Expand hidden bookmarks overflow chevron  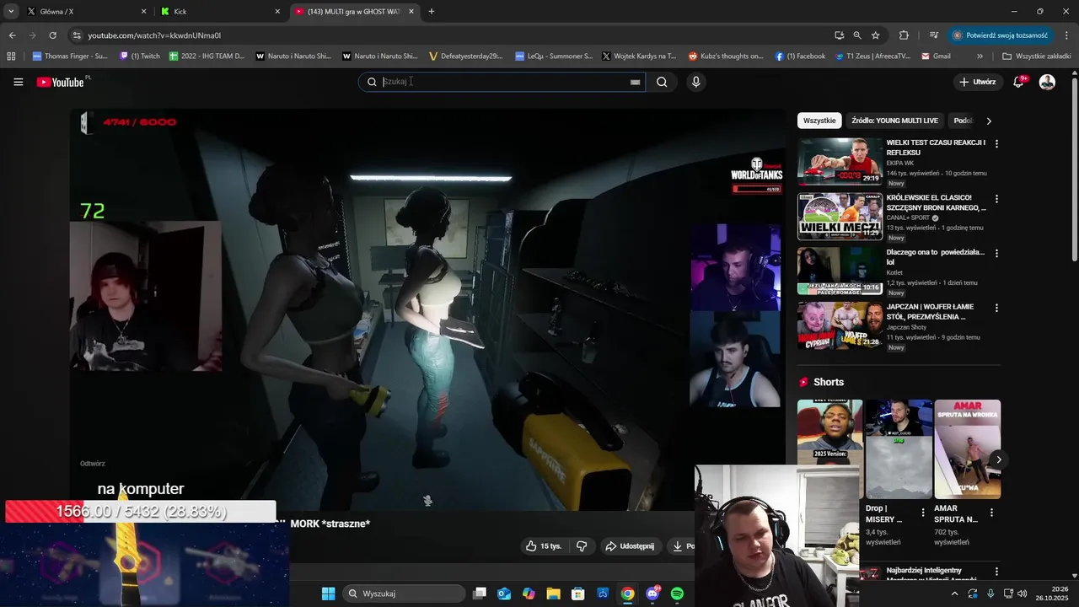pyautogui.click(x=980, y=56)
